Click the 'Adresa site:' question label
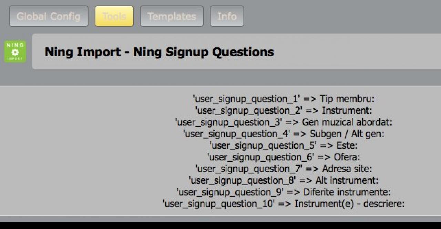 (347, 169)
